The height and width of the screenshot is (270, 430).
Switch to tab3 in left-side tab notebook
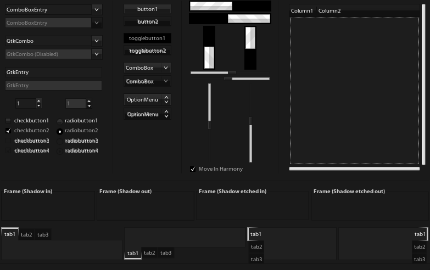pyautogui.click(x=256, y=260)
